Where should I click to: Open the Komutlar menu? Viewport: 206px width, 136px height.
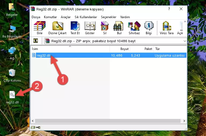(50, 17)
